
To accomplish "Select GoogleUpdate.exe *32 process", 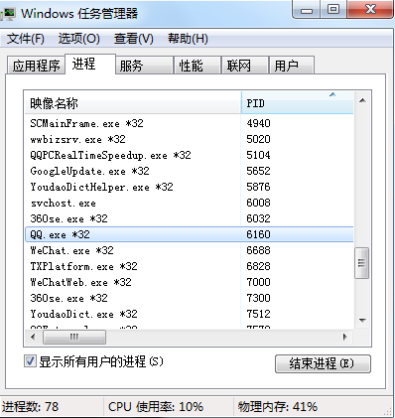I will (x=189, y=171).
